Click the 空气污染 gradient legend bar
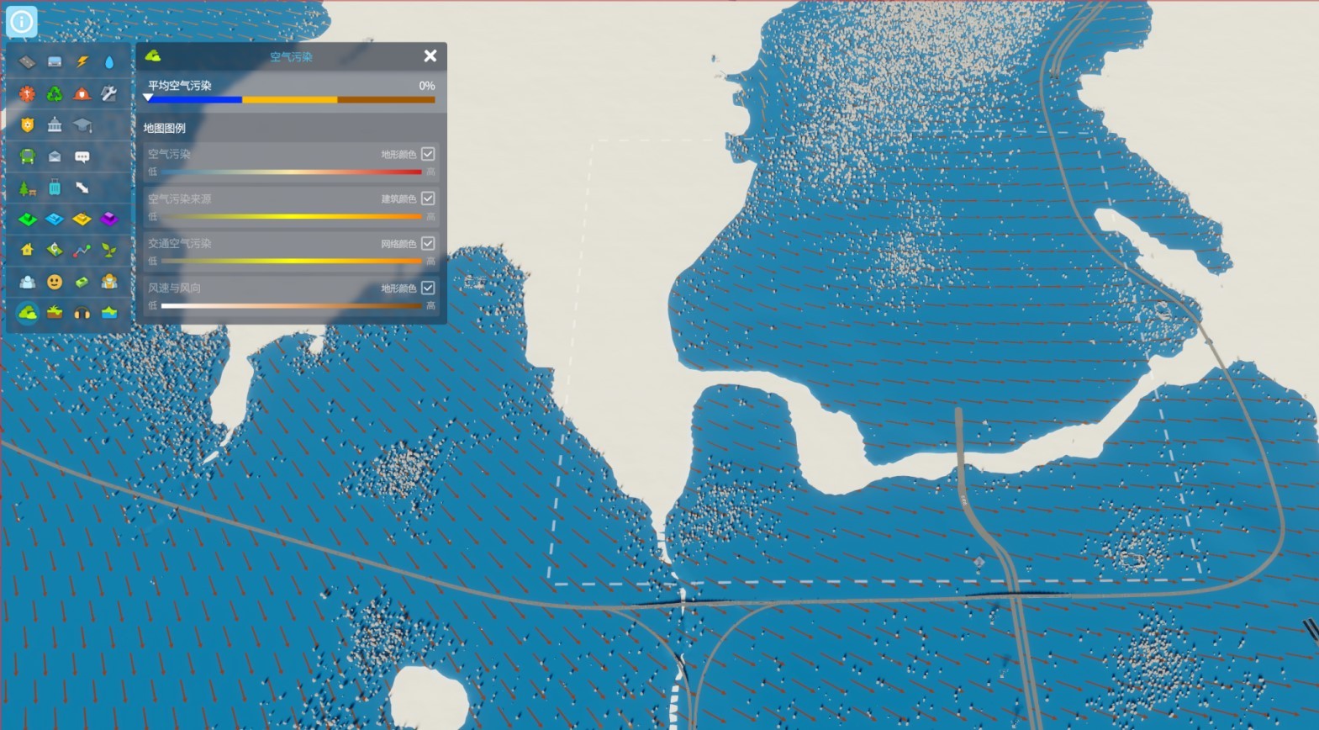 [291, 172]
